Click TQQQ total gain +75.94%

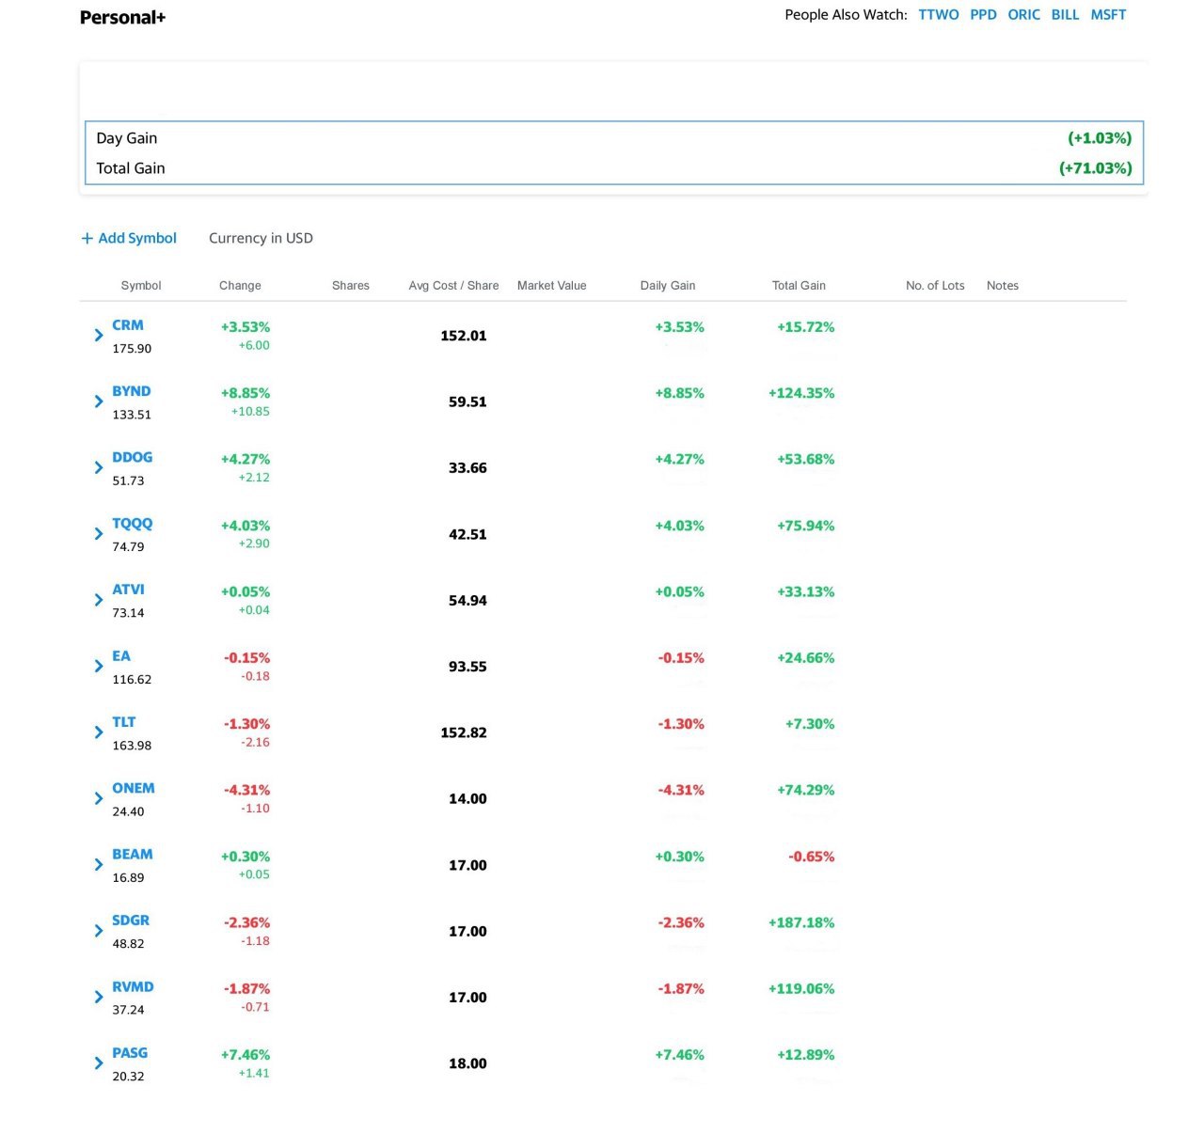click(x=806, y=526)
